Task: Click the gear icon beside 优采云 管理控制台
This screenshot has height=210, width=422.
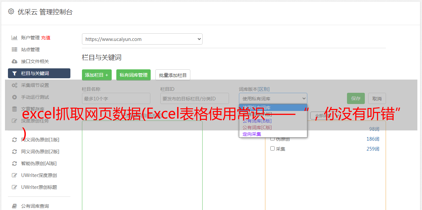Action: point(11,12)
